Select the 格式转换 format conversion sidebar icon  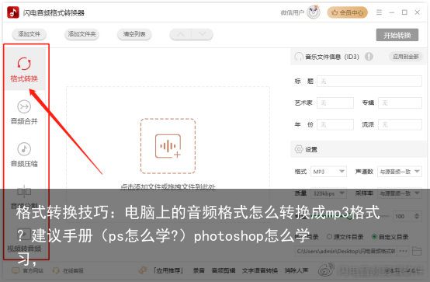(x=24, y=64)
